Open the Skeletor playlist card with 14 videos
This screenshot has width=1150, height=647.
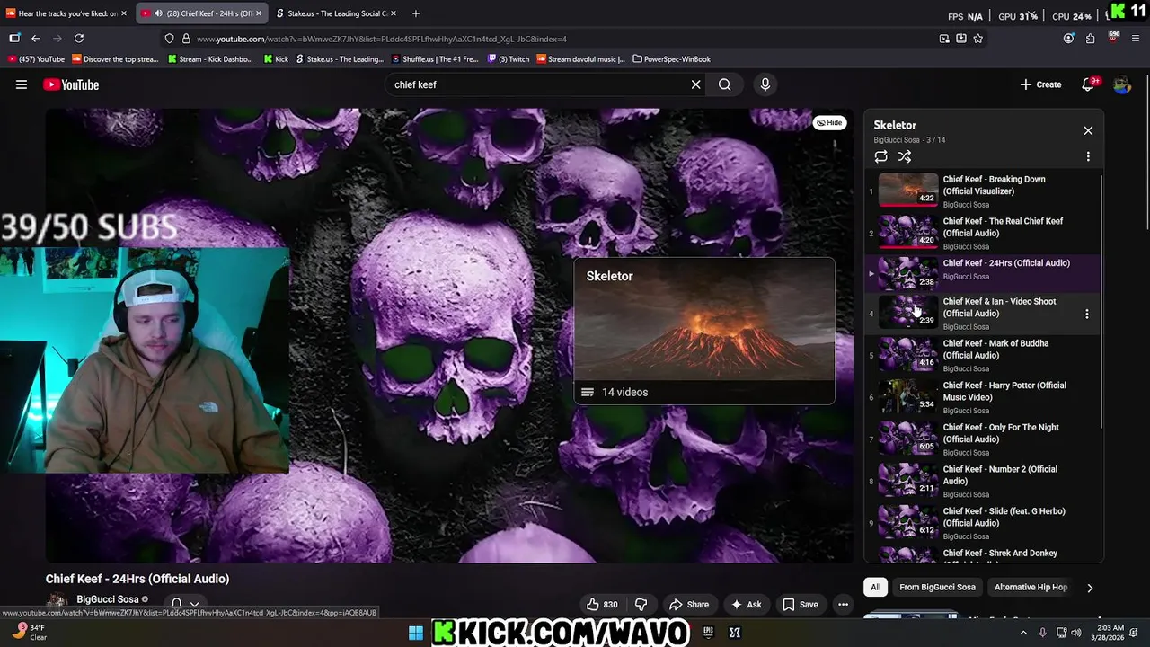pos(704,331)
